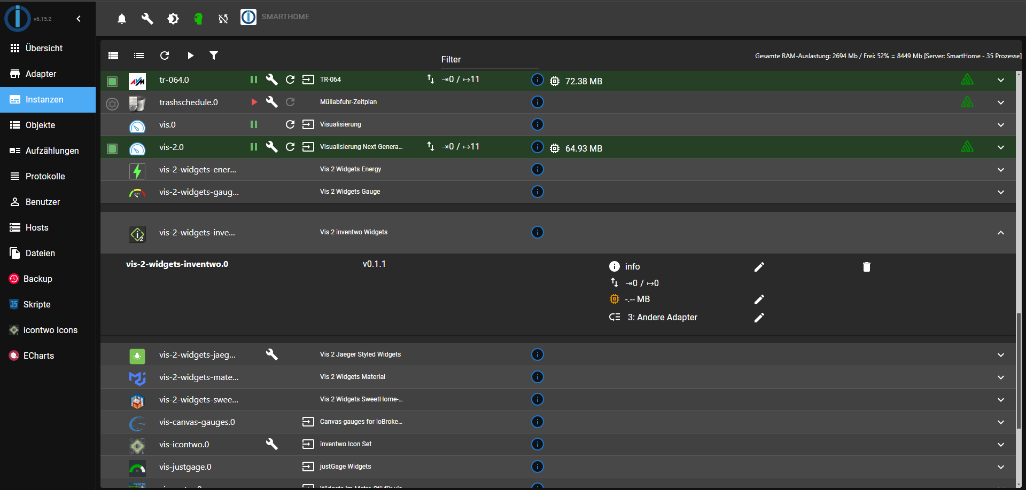The image size is (1026, 490).
Task: Open ECharts in the sidebar
Action: 48,355
